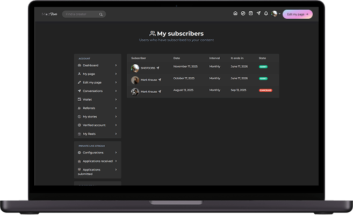353x215 pixels.
Task: Message the October 17 Mark Krause subscriber
Action: tap(160, 80)
